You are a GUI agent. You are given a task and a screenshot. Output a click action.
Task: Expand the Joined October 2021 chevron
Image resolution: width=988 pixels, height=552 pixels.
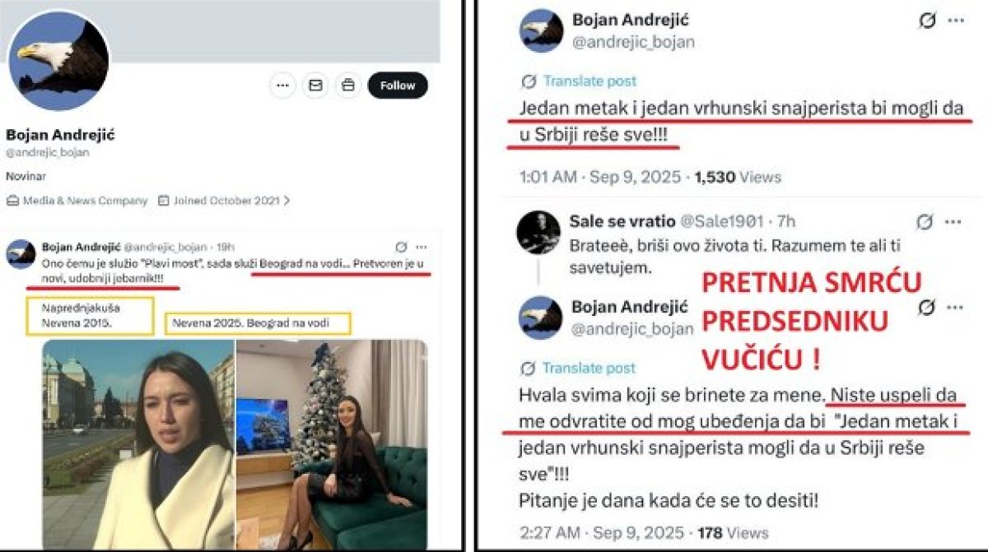[287, 200]
